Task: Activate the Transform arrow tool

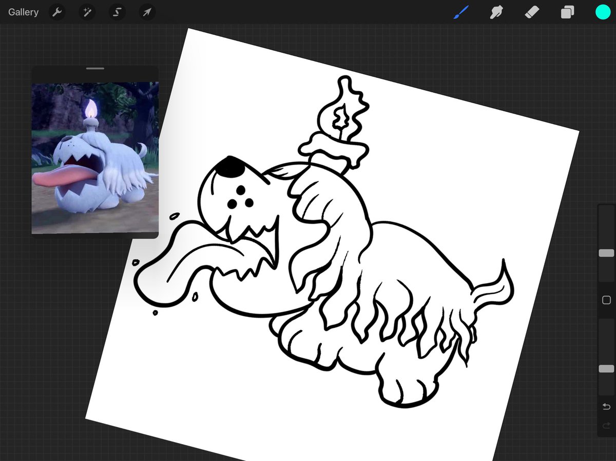Action: tap(147, 12)
